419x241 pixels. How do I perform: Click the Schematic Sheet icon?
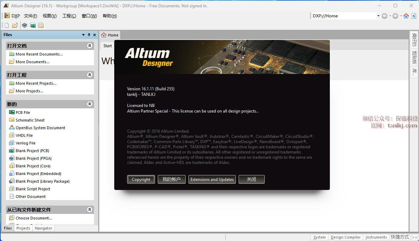tap(12, 120)
